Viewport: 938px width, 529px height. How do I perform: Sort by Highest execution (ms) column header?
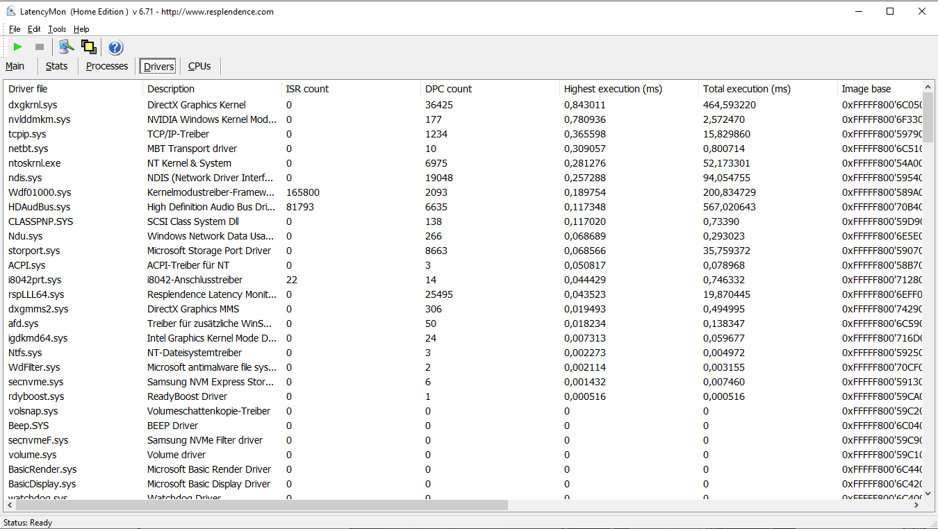613,89
